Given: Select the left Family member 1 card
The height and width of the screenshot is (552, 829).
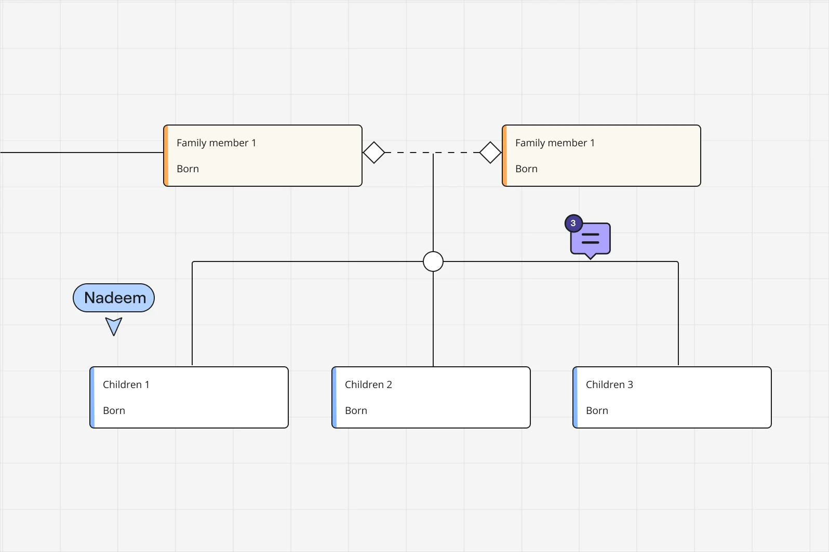Looking at the screenshot, I should point(263,156).
